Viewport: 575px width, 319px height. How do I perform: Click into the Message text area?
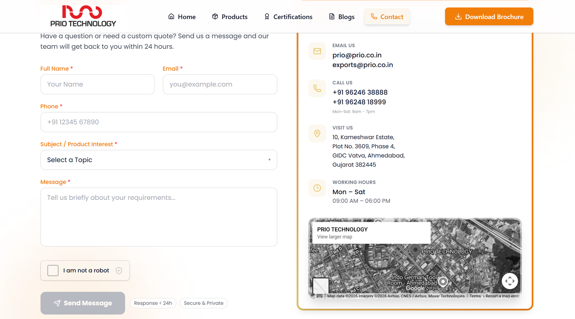[158, 217]
